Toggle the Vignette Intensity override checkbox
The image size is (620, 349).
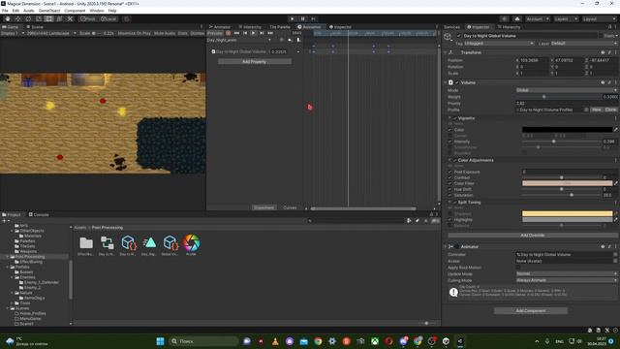pos(449,142)
